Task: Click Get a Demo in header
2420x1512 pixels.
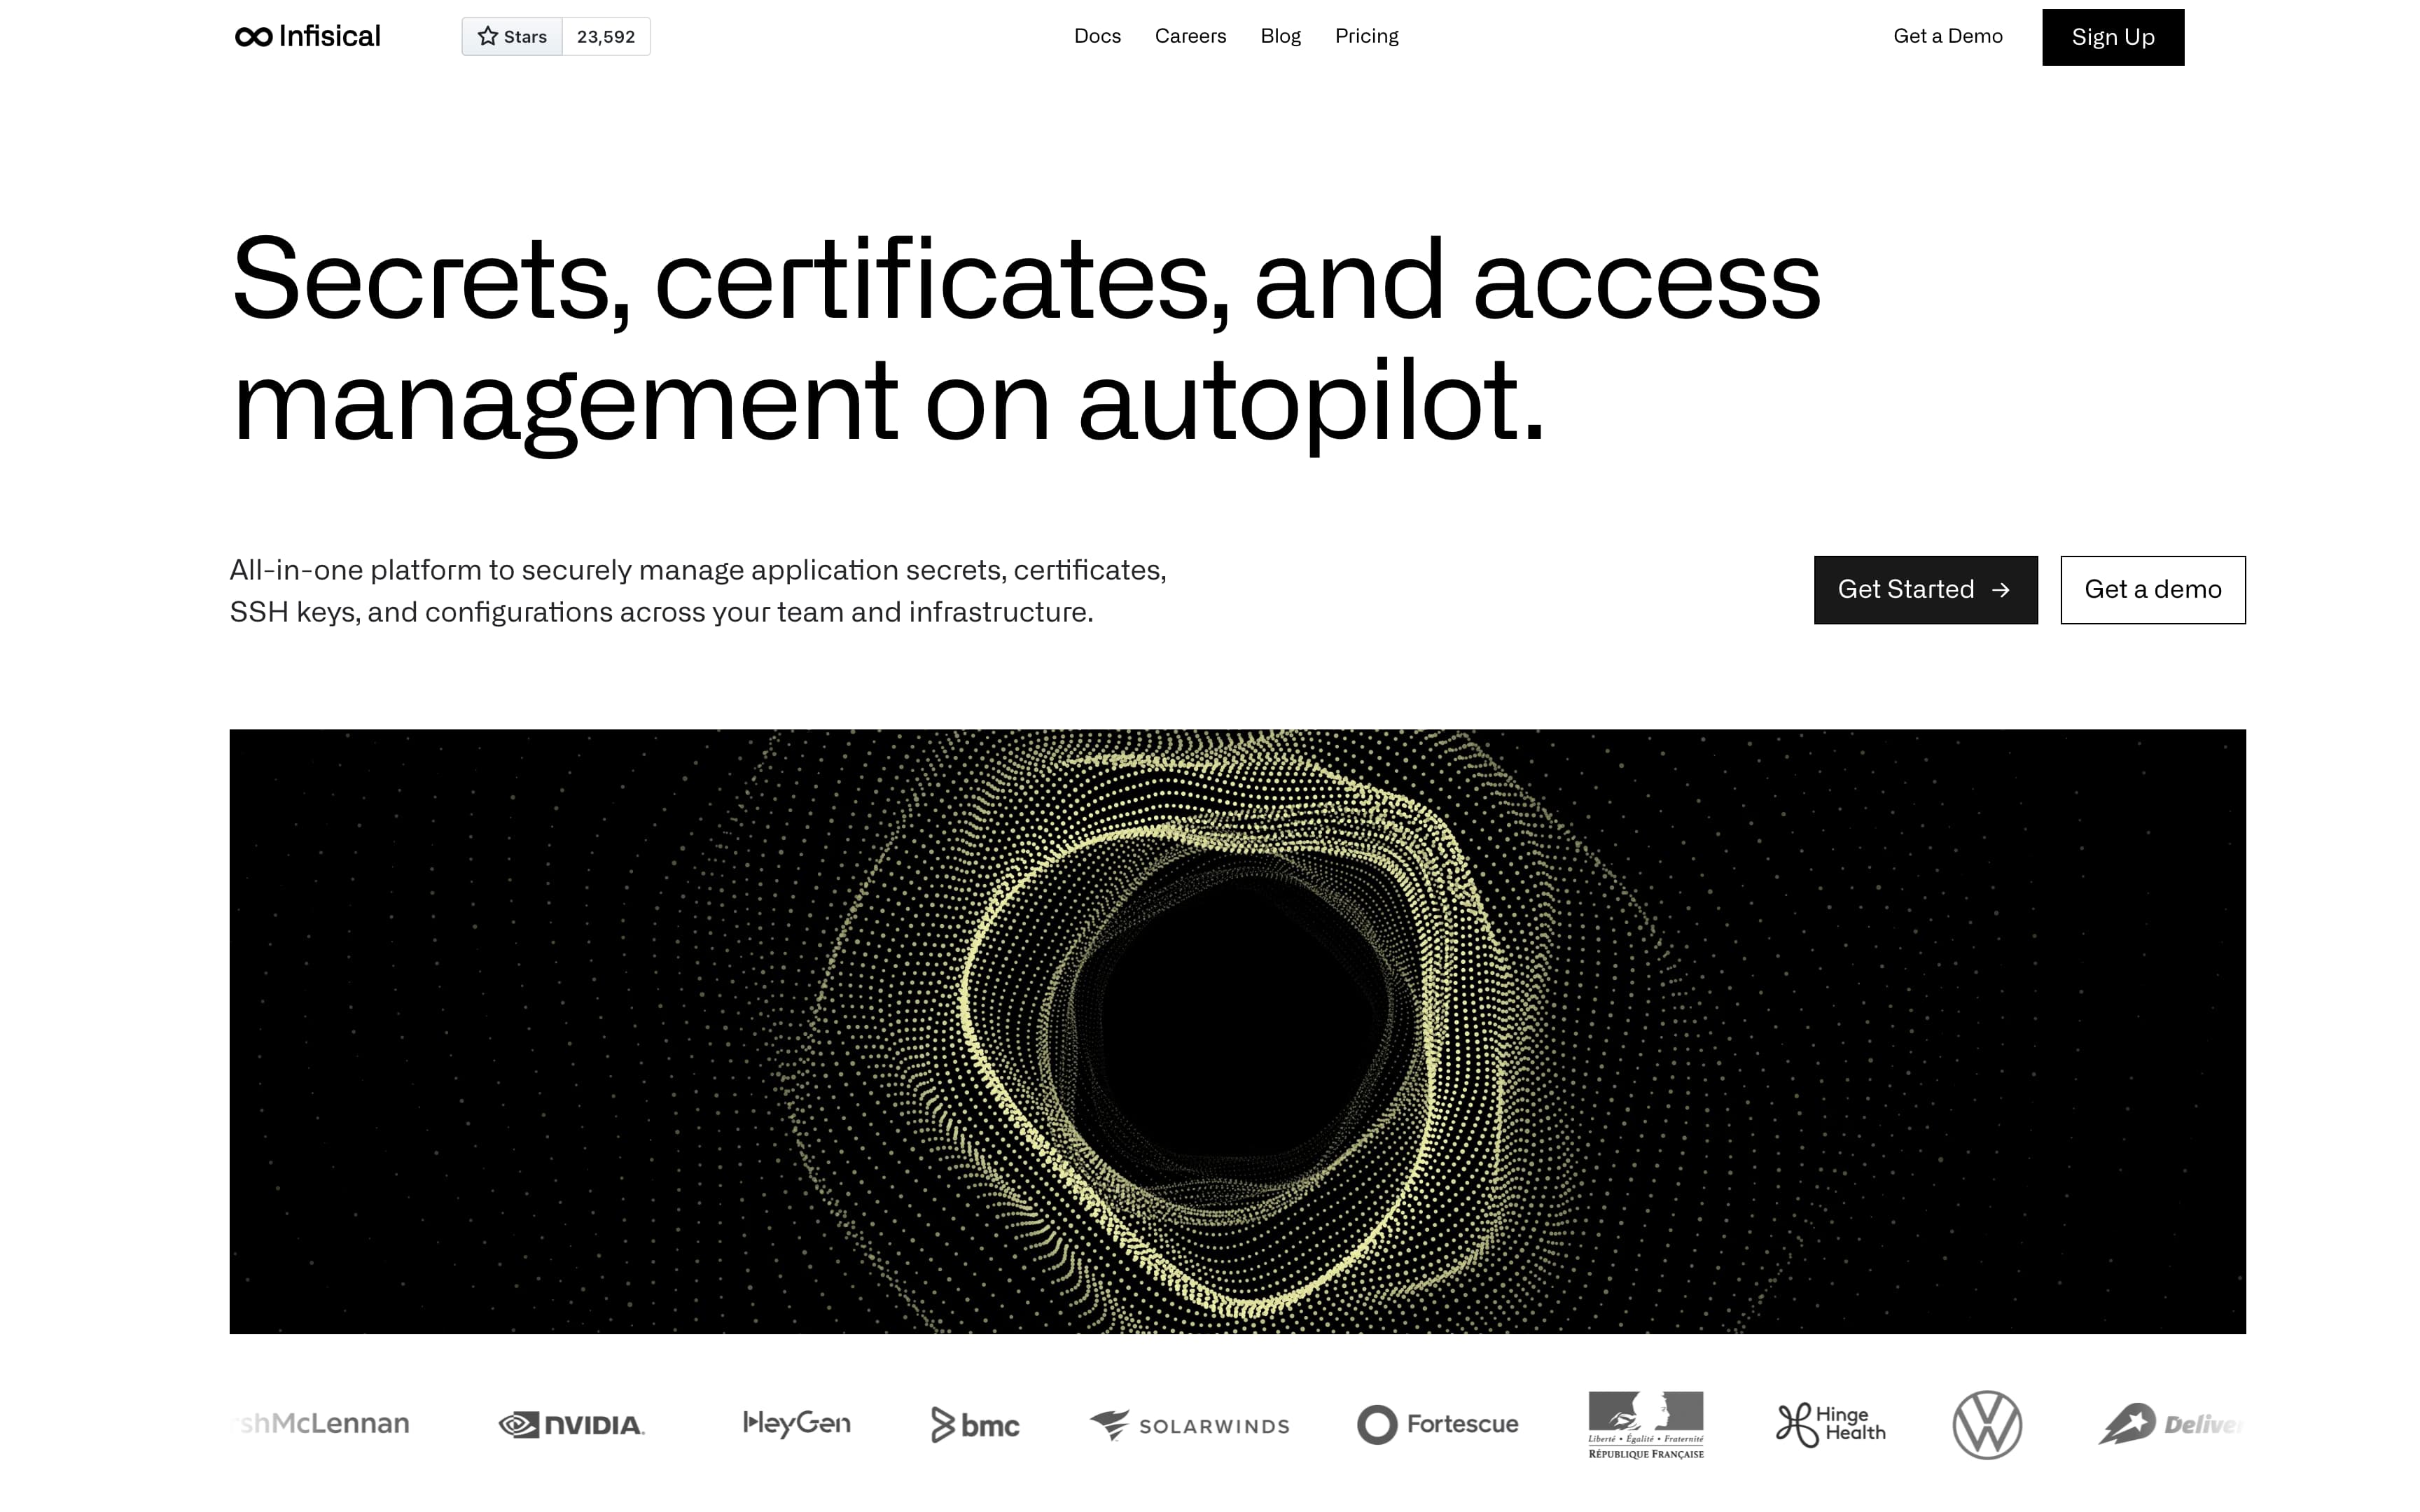Action: (x=1947, y=36)
